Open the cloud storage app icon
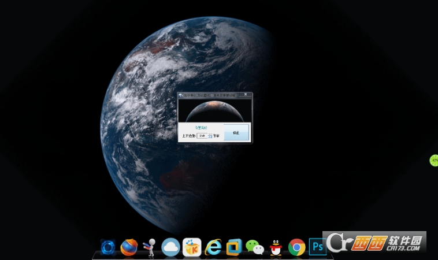The image size is (438, 260). [x=170, y=247]
